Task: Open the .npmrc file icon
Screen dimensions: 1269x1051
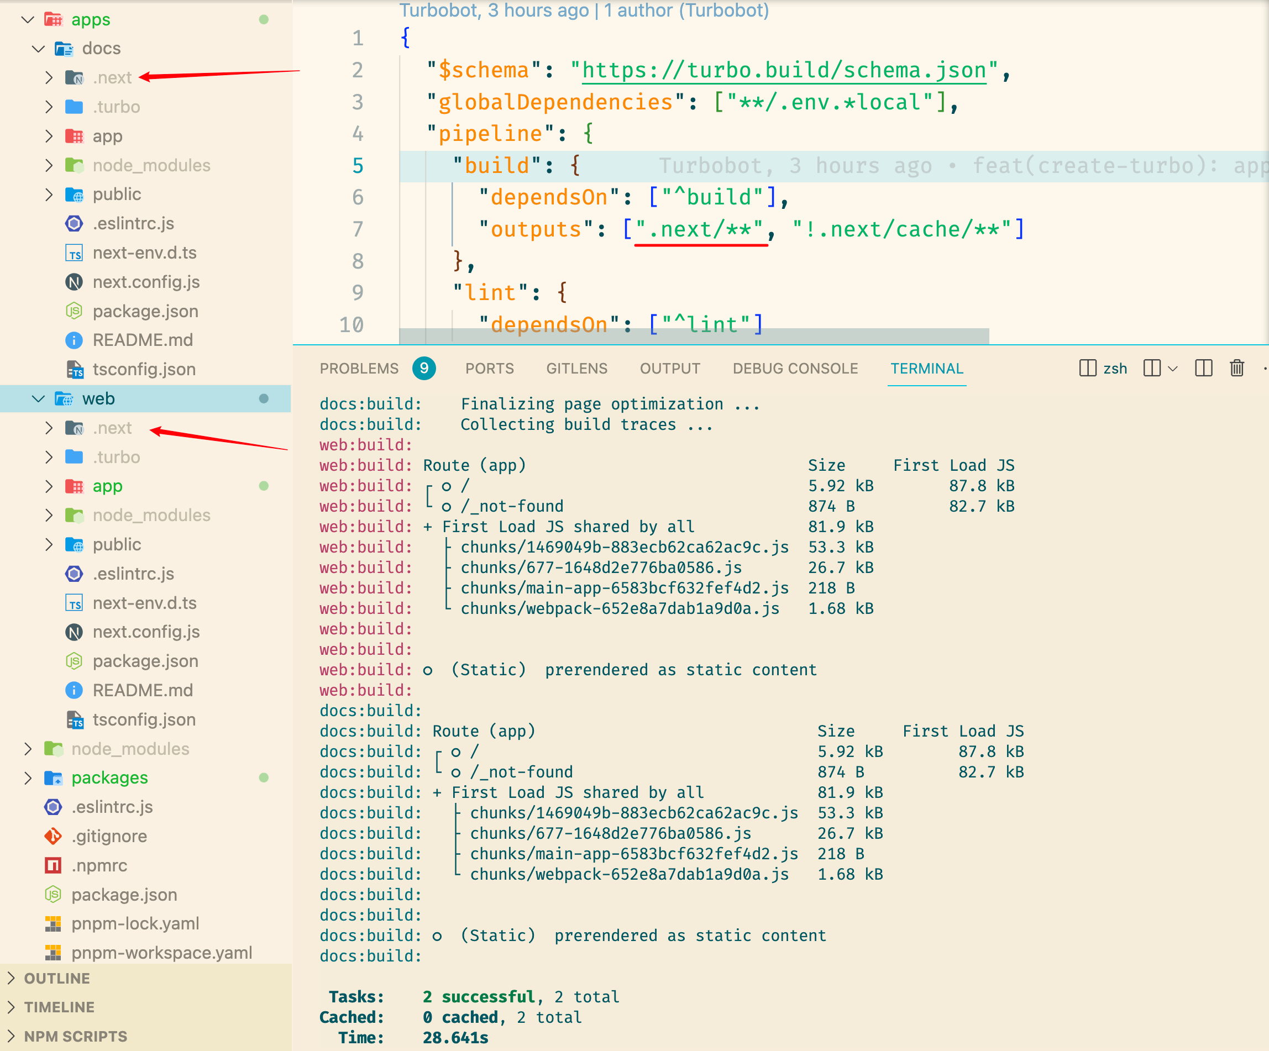Action: (x=53, y=865)
